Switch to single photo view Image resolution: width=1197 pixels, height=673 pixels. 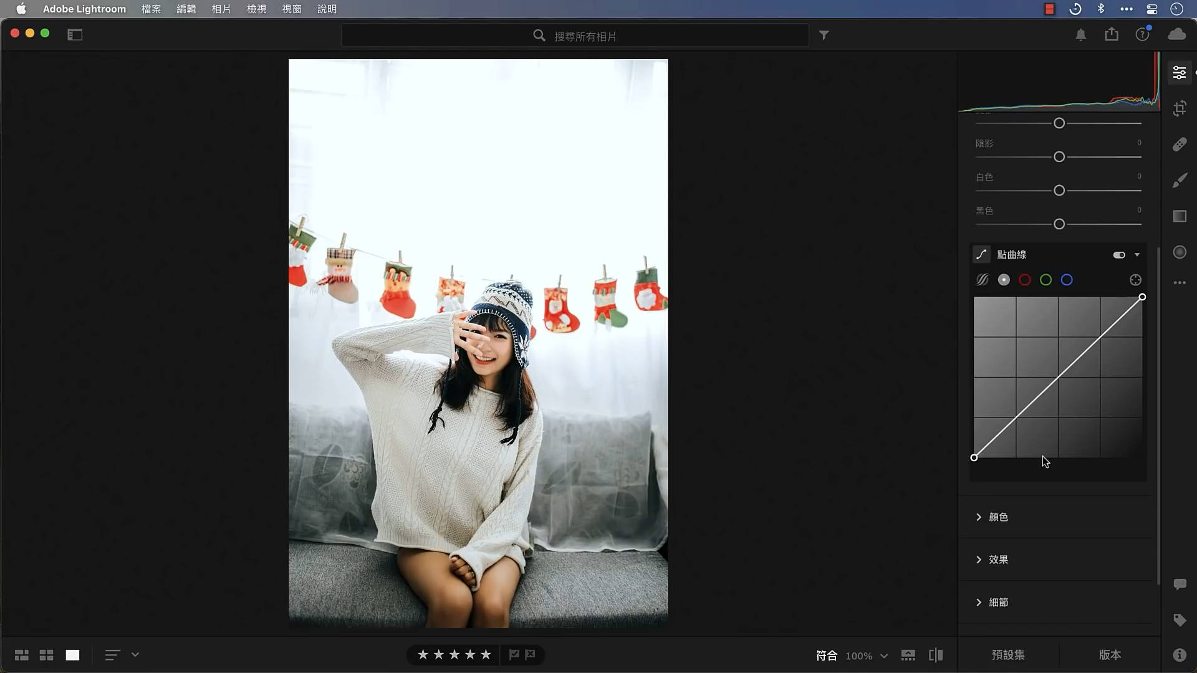[72, 655]
